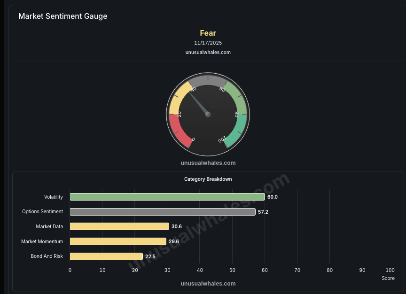Click the Volatility axis label
Image resolution: width=406 pixels, height=294 pixels.
pos(54,197)
